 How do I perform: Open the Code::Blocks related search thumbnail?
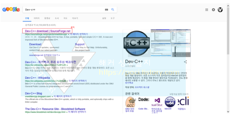pyautogui.click(x=144, y=99)
